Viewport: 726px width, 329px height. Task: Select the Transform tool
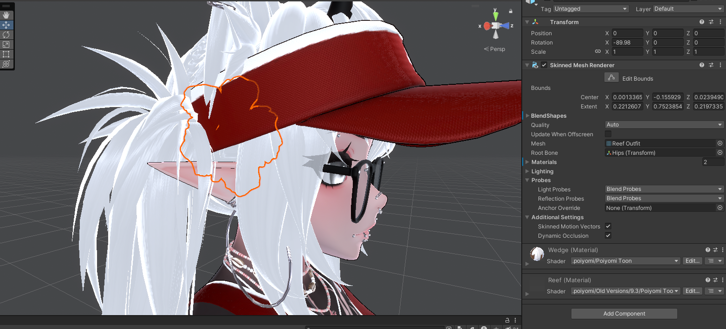tap(6, 64)
